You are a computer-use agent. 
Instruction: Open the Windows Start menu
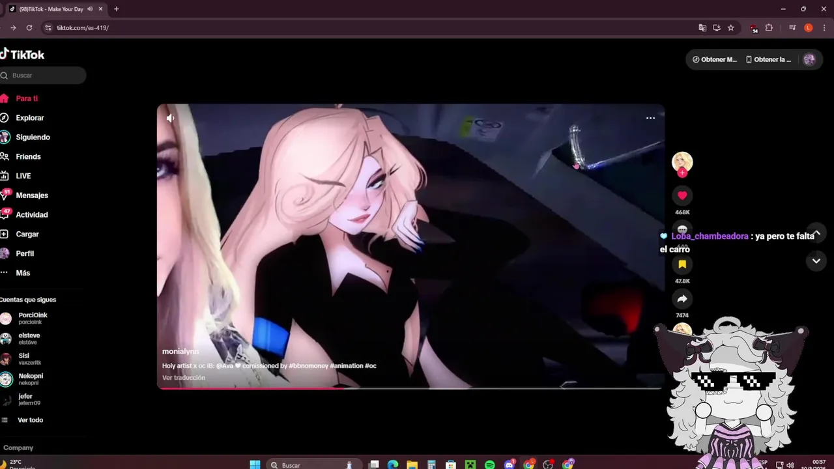[x=255, y=464]
